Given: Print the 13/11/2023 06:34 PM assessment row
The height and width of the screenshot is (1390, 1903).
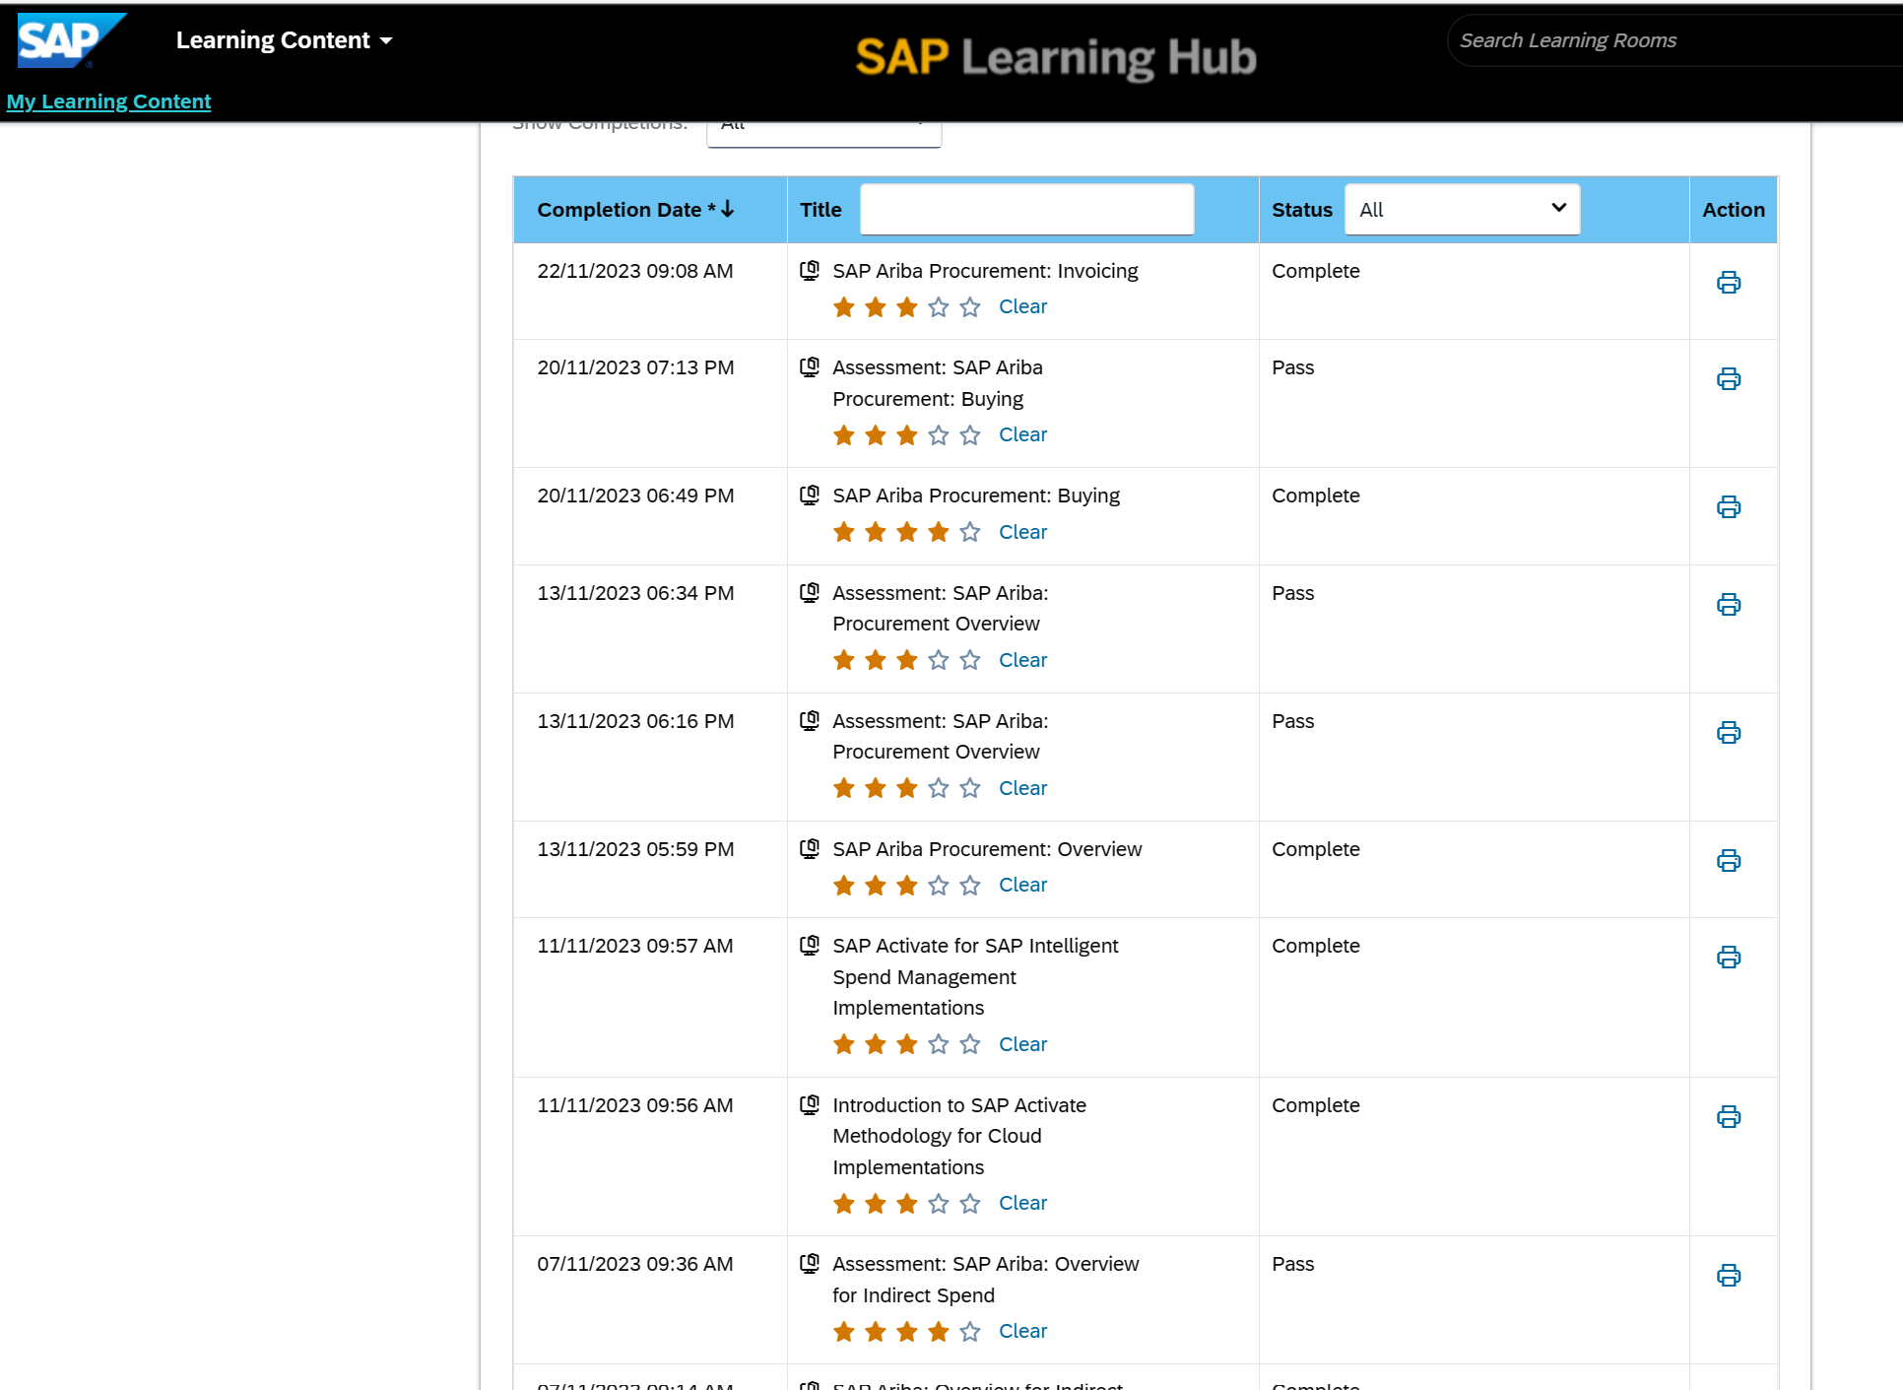Looking at the screenshot, I should click(x=1729, y=605).
